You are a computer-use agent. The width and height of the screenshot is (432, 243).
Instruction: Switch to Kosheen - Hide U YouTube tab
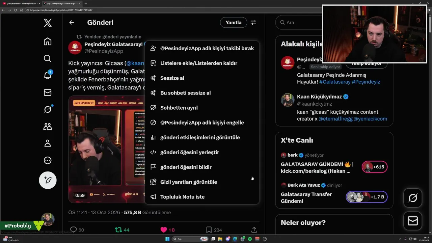(x=21, y=3)
